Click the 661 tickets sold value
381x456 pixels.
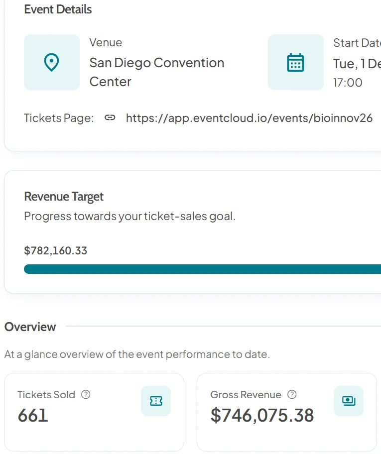click(x=33, y=415)
